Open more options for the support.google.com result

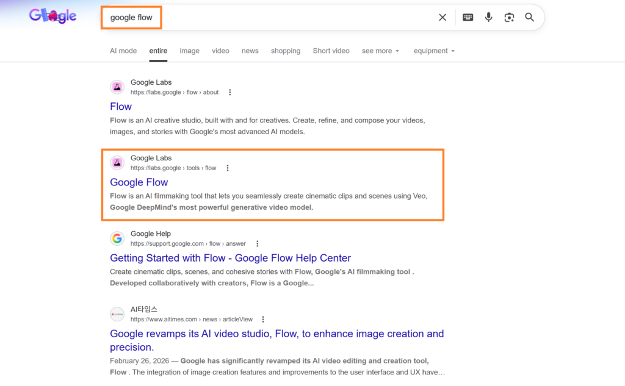(258, 244)
